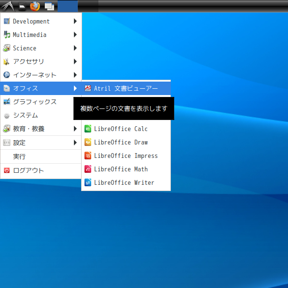288x288 pixels.
Task: Click the blue LibreOffice Writer icon
Action: pyautogui.click(x=88, y=182)
